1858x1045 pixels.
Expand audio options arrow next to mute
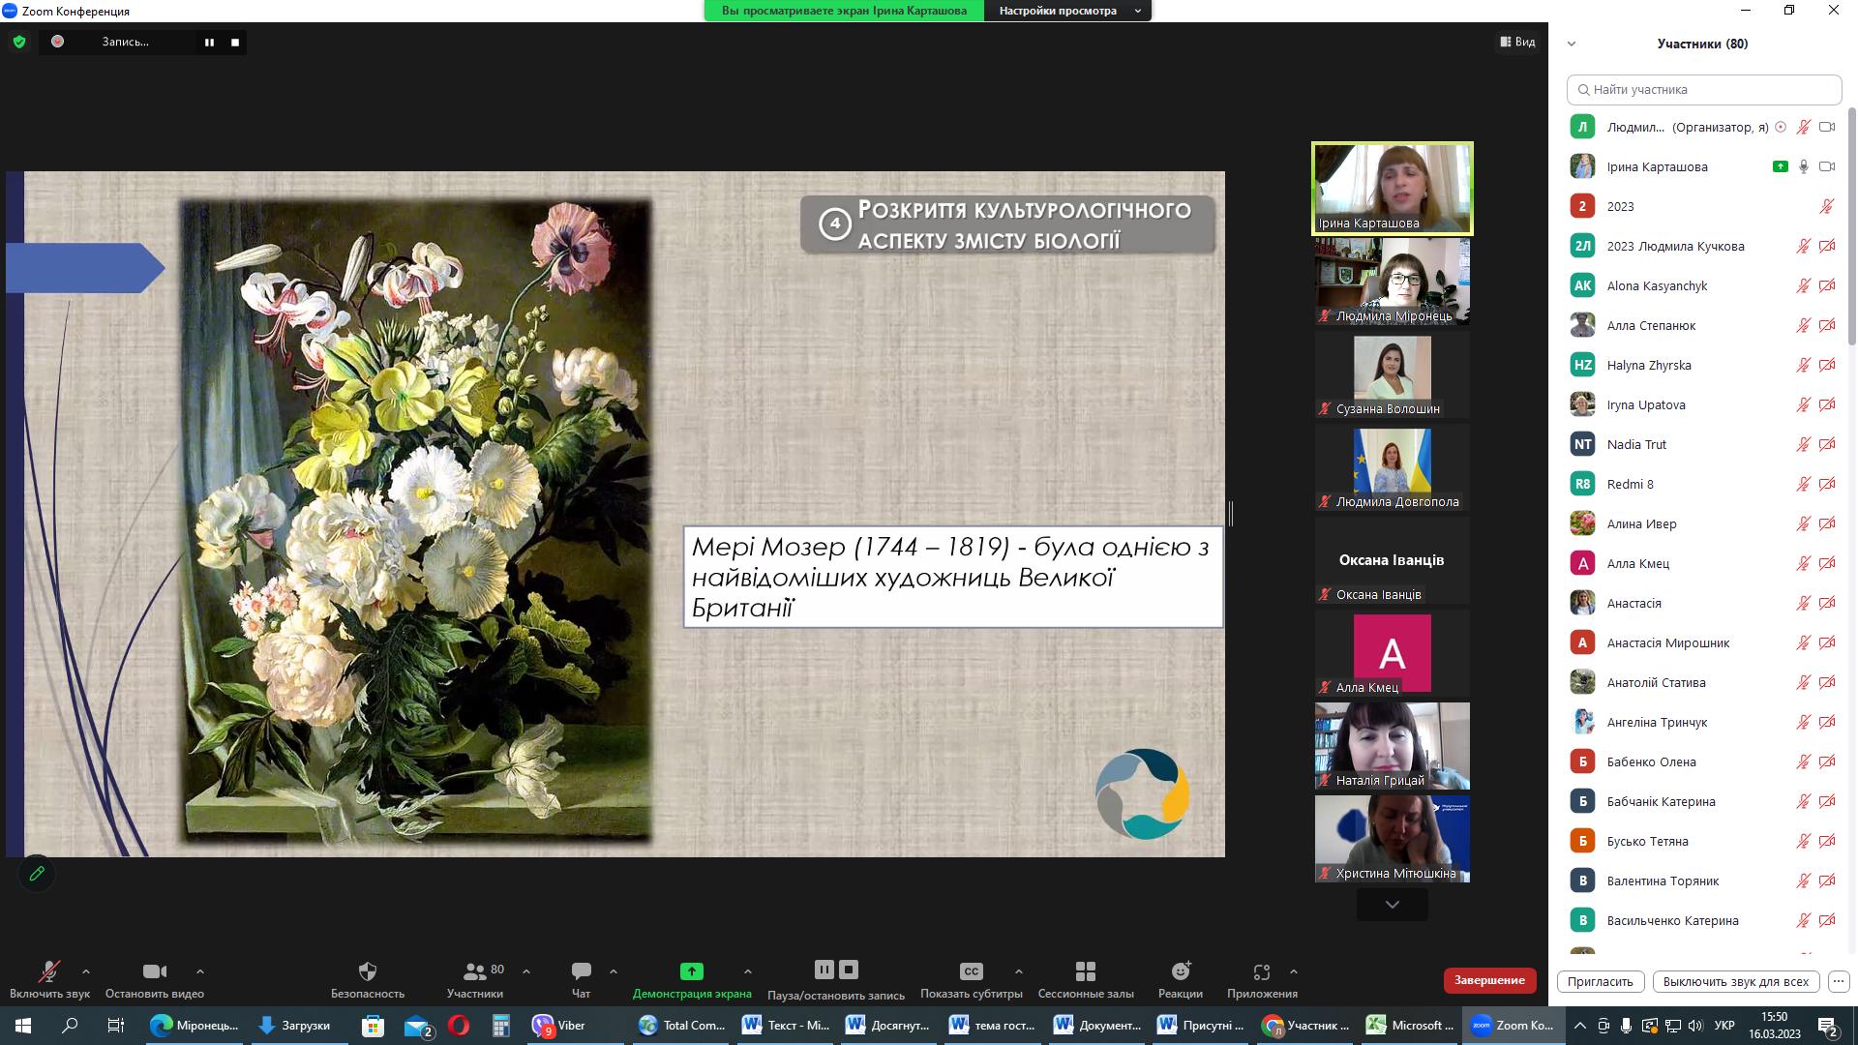pyautogui.click(x=86, y=971)
